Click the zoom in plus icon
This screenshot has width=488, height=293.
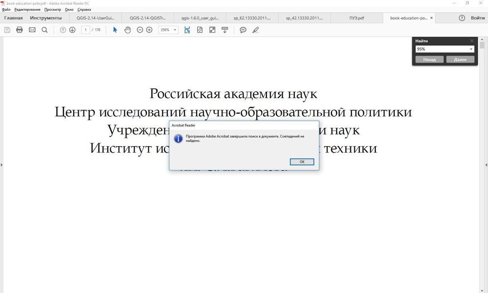point(149,30)
